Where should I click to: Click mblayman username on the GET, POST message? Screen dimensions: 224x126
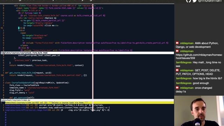click(x=187, y=70)
